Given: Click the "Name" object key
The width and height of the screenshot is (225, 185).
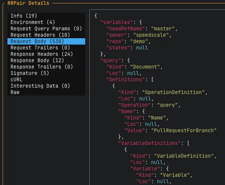Looking at the screenshot, I should point(127,111).
